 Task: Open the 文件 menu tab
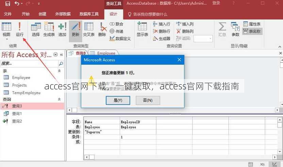tap(8, 14)
